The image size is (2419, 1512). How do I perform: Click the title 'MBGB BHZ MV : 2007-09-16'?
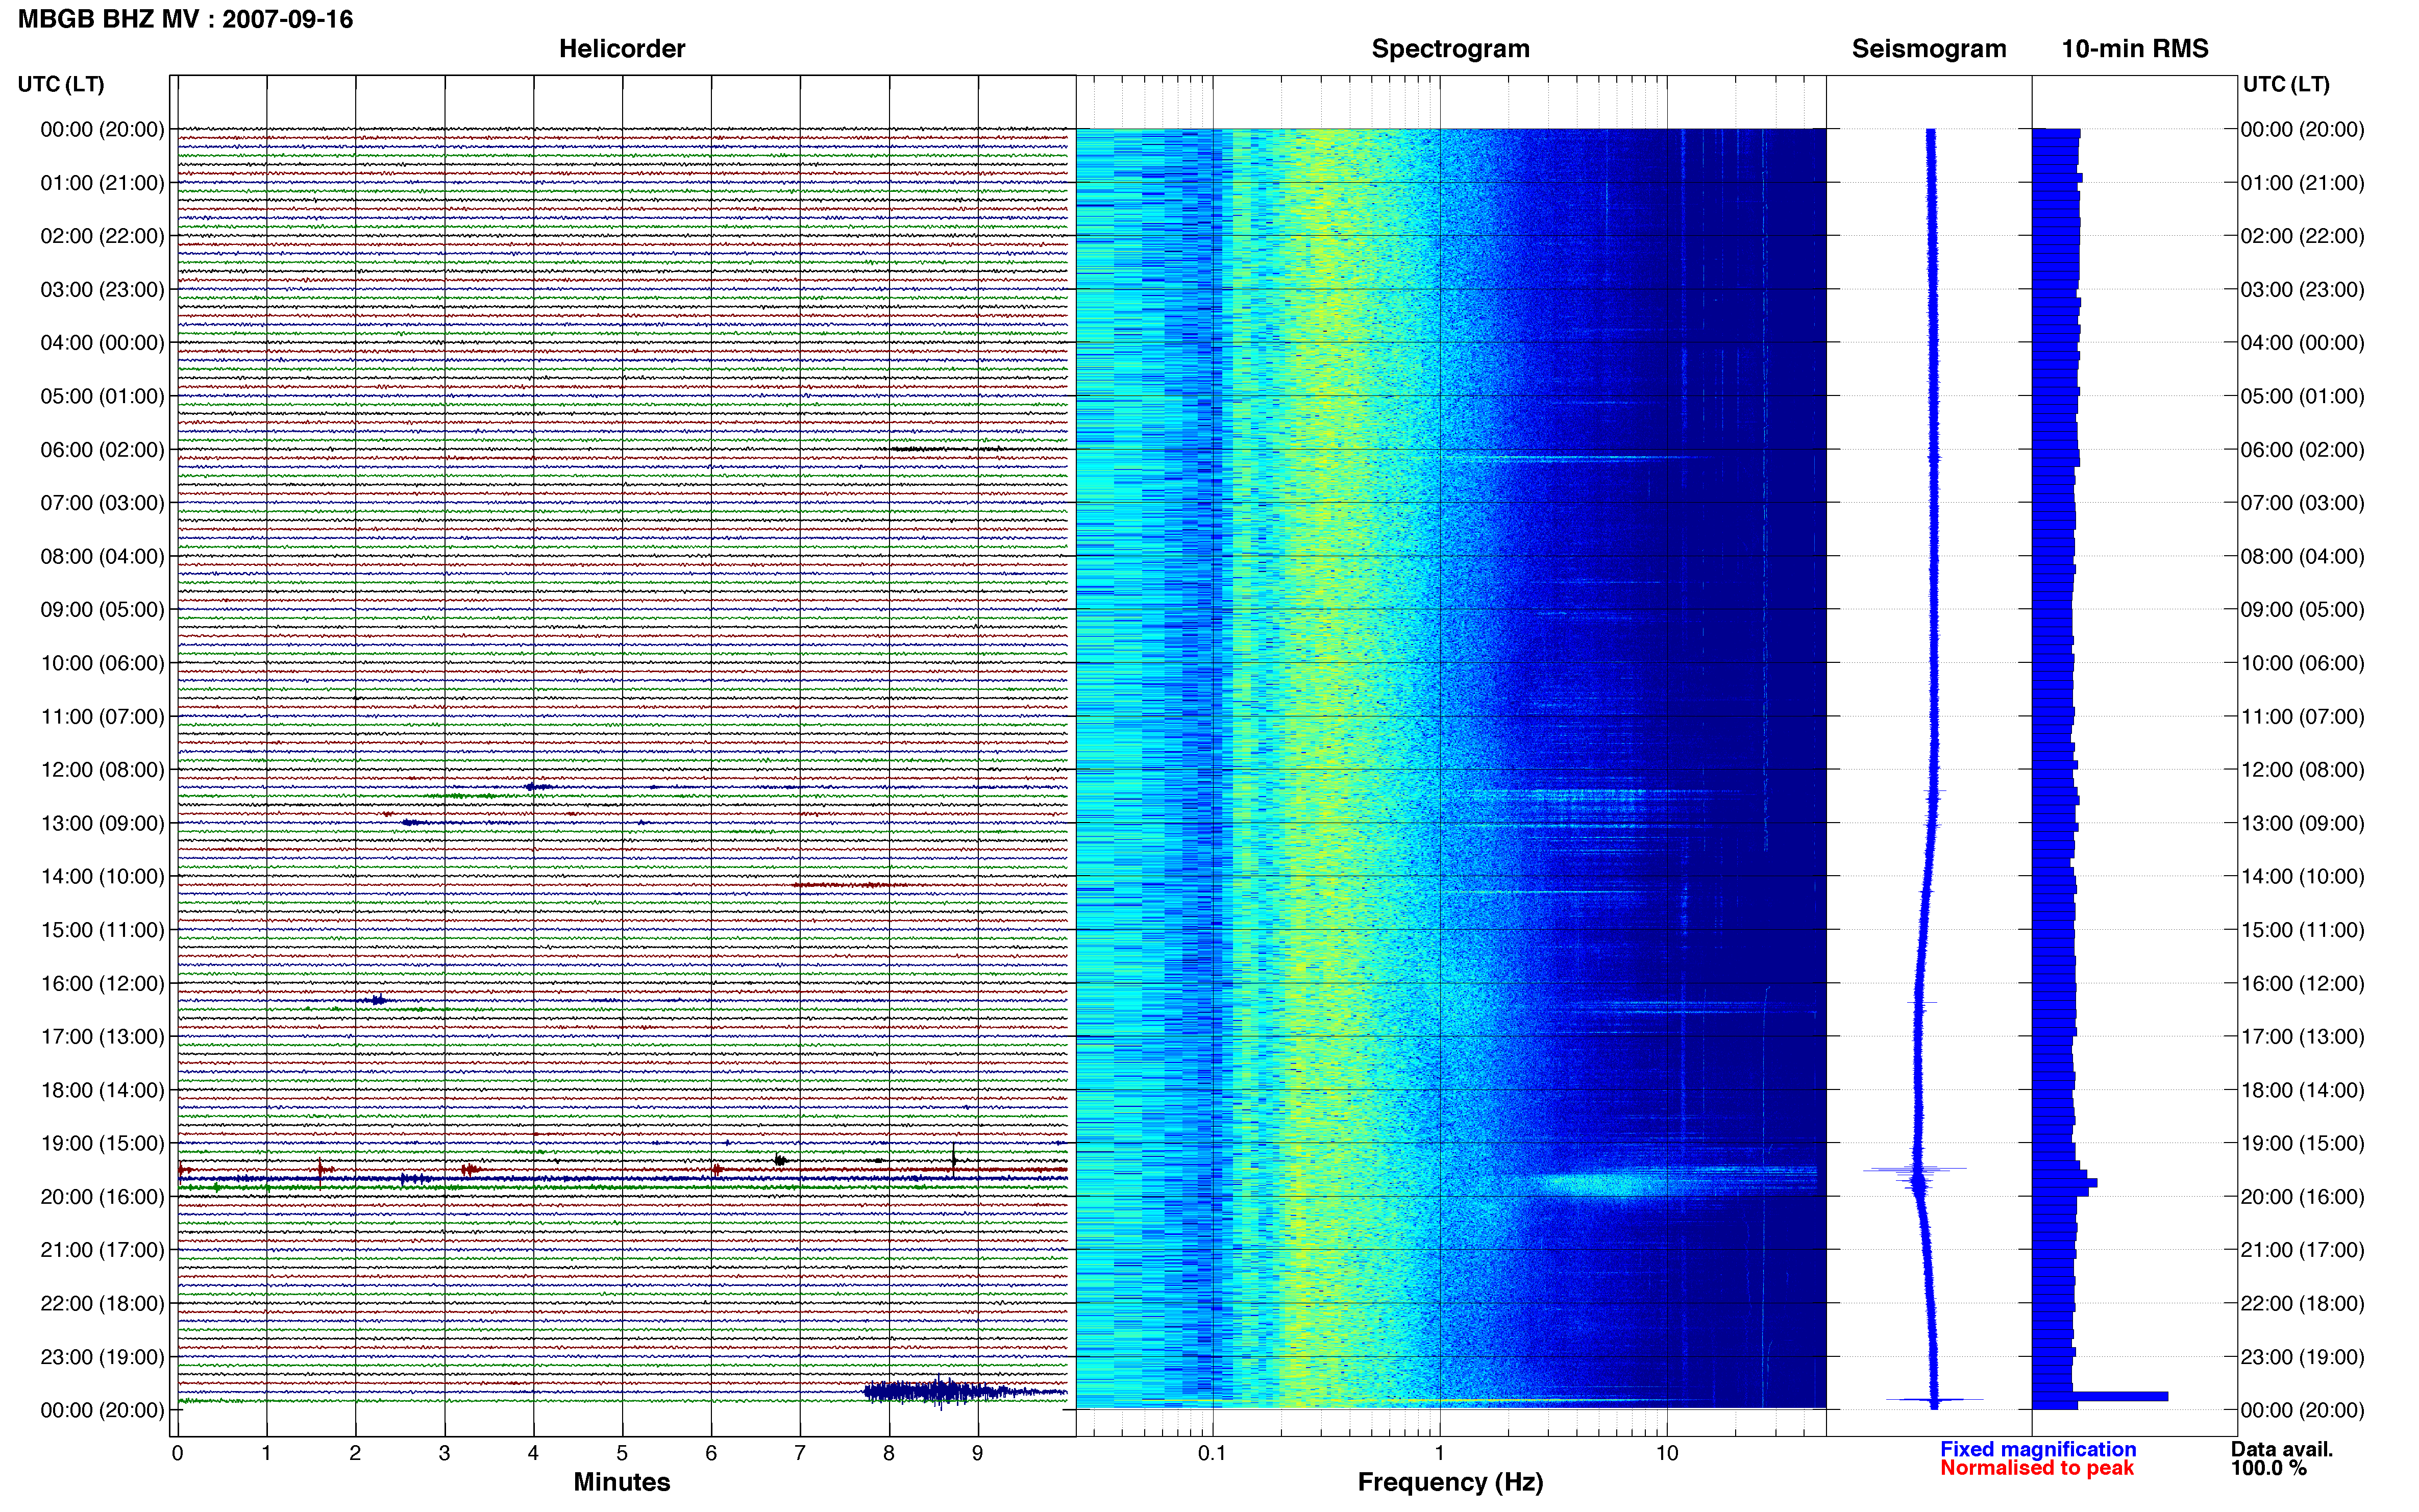click(185, 19)
